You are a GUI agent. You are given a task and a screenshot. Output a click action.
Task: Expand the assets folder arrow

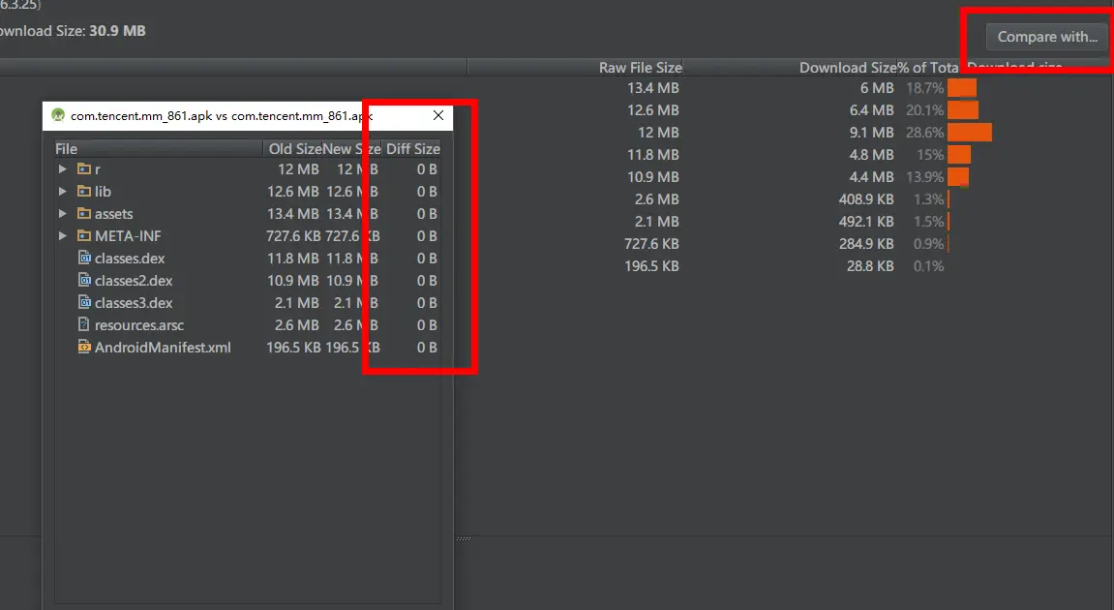(x=63, y=213)
